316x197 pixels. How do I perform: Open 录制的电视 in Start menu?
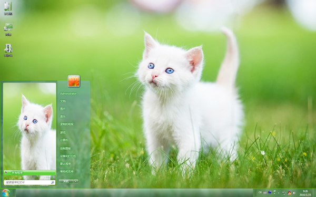coord(67,124)
